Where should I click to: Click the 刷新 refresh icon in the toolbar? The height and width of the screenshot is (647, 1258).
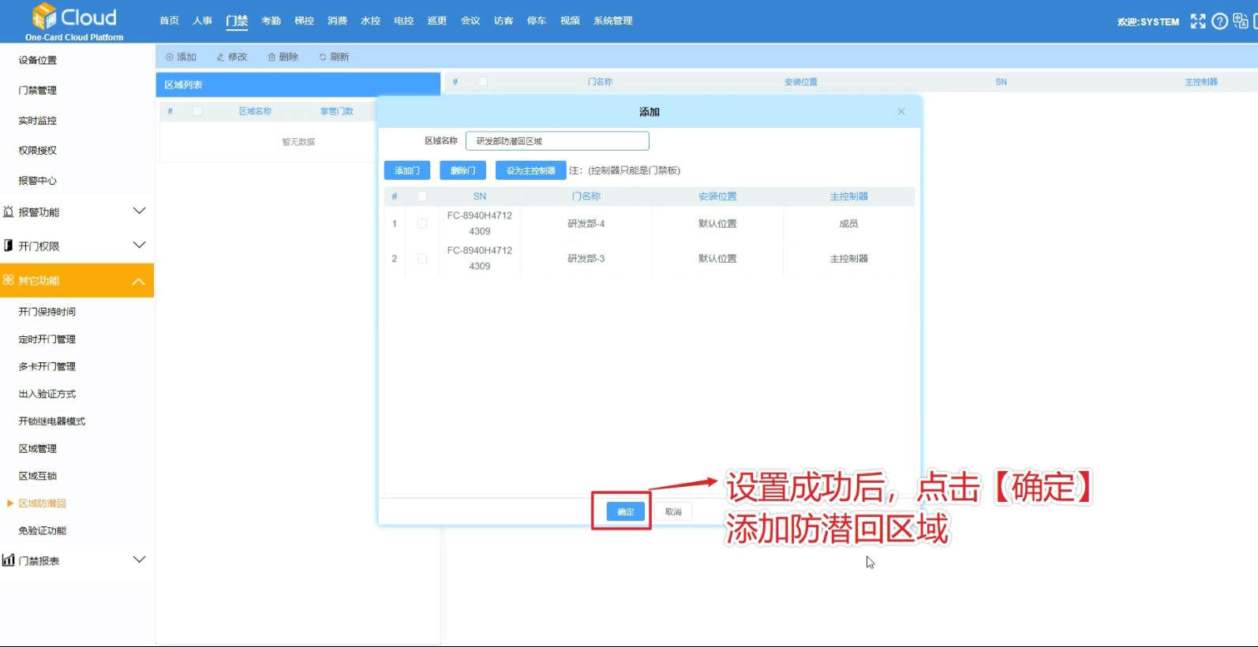coord(323,57)
